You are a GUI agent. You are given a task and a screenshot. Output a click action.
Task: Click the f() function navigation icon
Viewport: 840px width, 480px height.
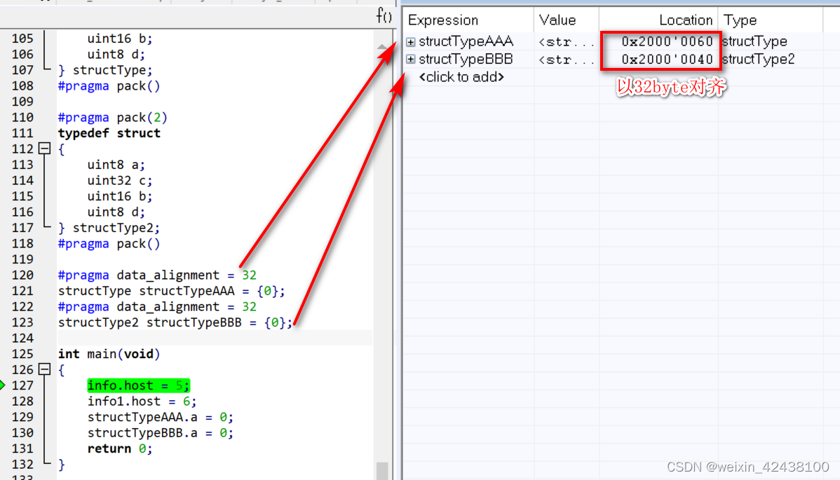383,15
